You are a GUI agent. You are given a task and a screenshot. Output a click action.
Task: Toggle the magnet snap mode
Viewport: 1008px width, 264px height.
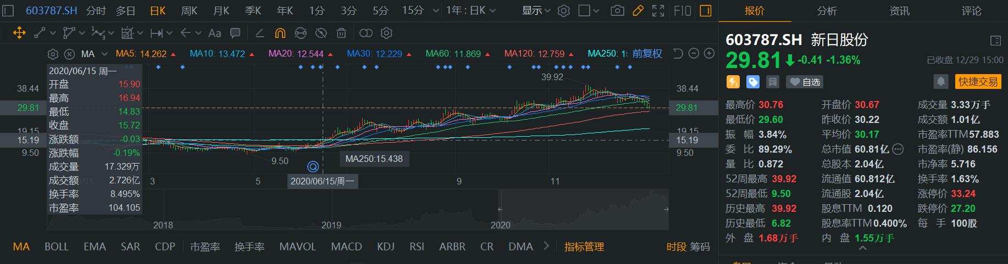pyautogui.click(x=280, y=33)
